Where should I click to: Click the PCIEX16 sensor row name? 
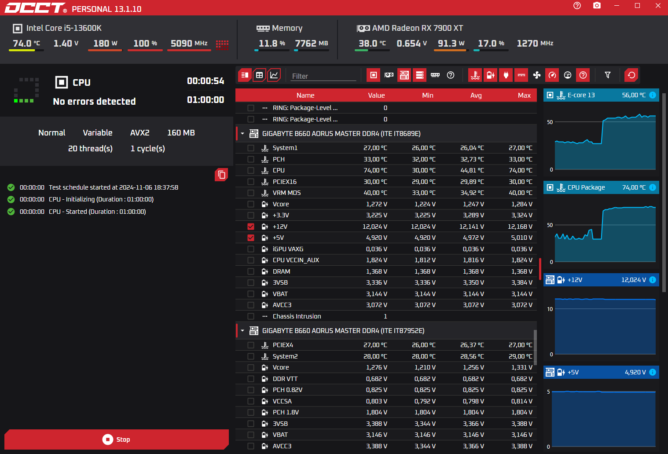[x=285, y=182]
